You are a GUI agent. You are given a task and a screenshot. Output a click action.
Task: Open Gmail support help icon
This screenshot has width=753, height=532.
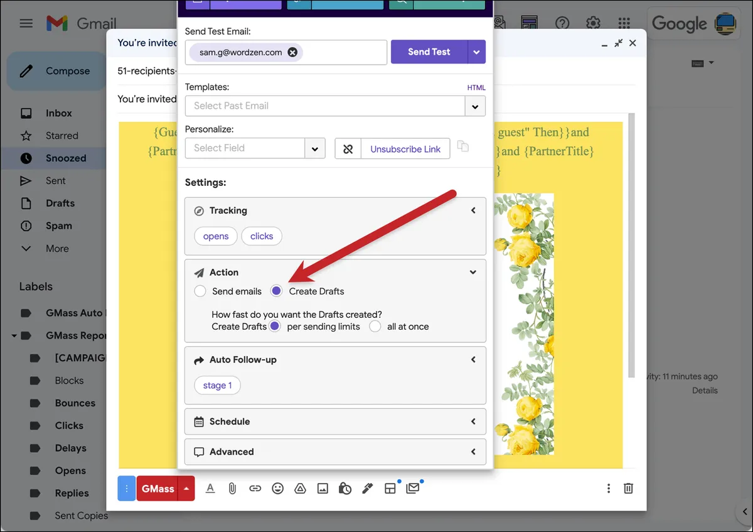pos(562,24)
